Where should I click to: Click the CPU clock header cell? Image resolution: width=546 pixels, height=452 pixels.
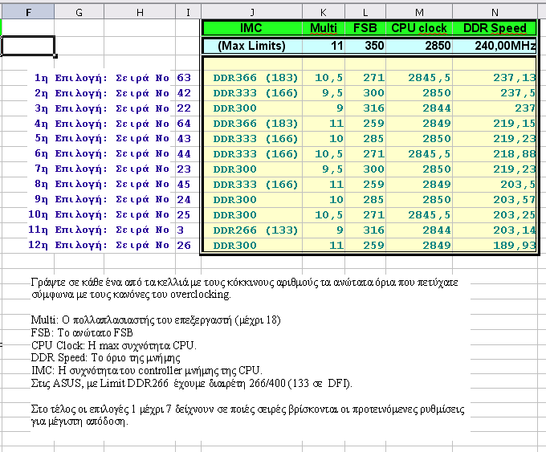coord(419,28)
